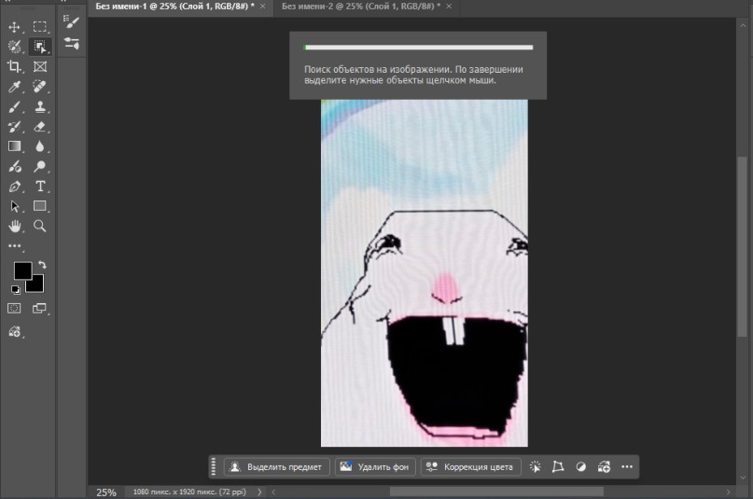This screenshot has height=499, width=753.
Task: Click the 25% zoom level field
Action: (x=106, y=492)
